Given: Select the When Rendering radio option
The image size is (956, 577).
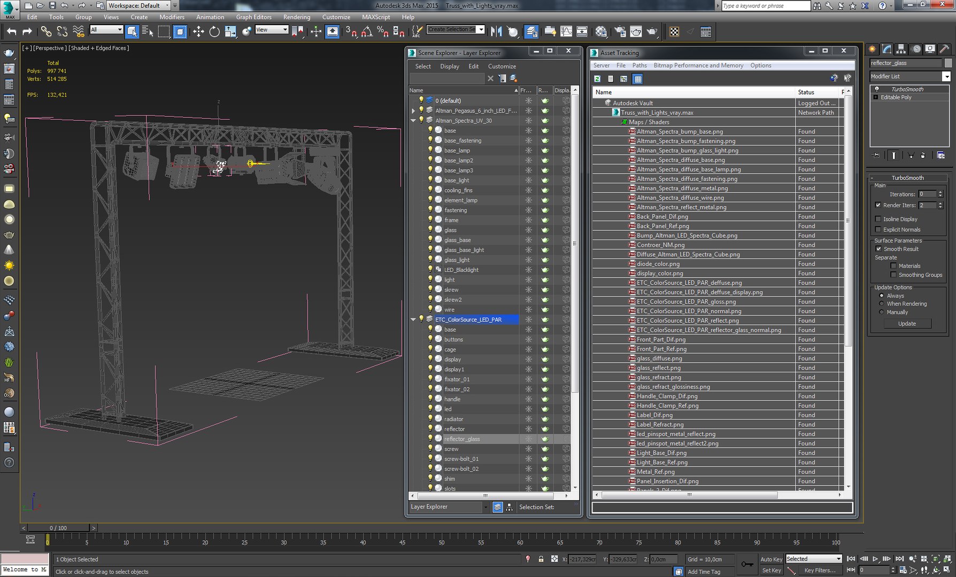Looking at the screenshot, I should [882, 303].
